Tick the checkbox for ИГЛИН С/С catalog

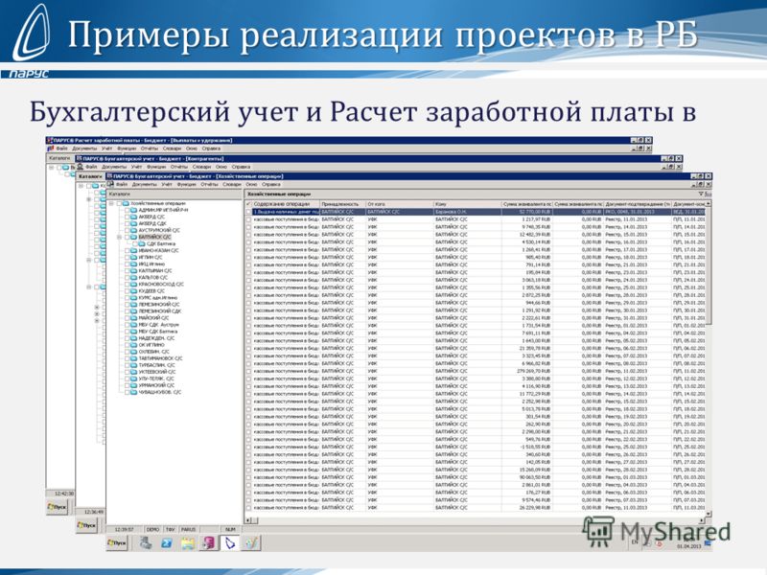tap(128, 257)
